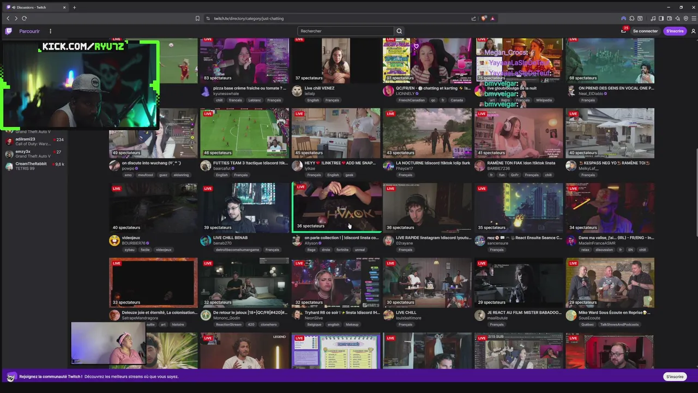Open Mononc_Godin channel avatar
Viewport: 698px width, 393px height.
206,315
